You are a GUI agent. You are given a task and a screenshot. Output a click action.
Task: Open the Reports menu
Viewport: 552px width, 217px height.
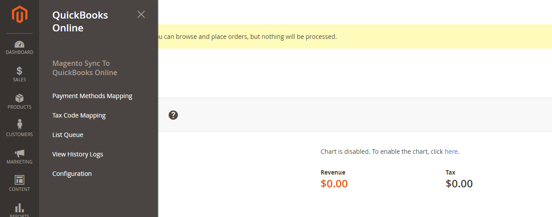tap(20, 209)
